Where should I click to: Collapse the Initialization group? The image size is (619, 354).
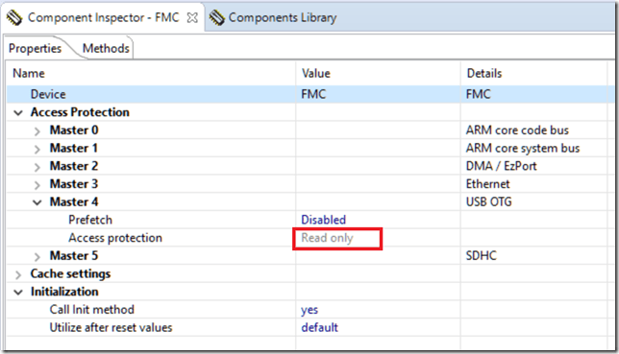[18, 292]
